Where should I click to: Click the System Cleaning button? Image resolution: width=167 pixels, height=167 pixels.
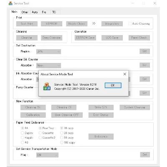pyautogui.click(x=135, y=107)
